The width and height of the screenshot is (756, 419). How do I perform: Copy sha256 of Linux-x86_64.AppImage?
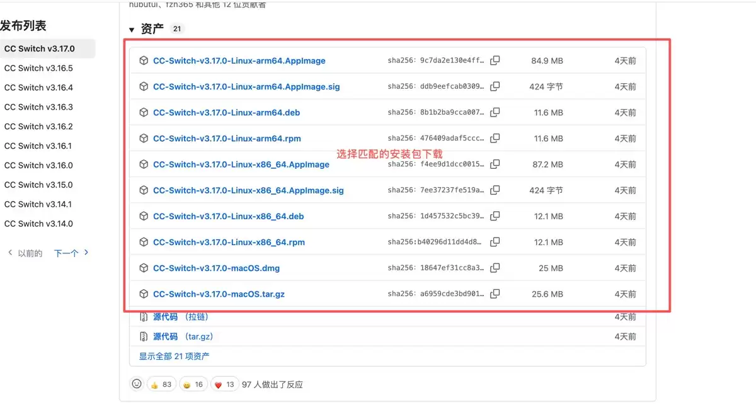coord(495,164)
